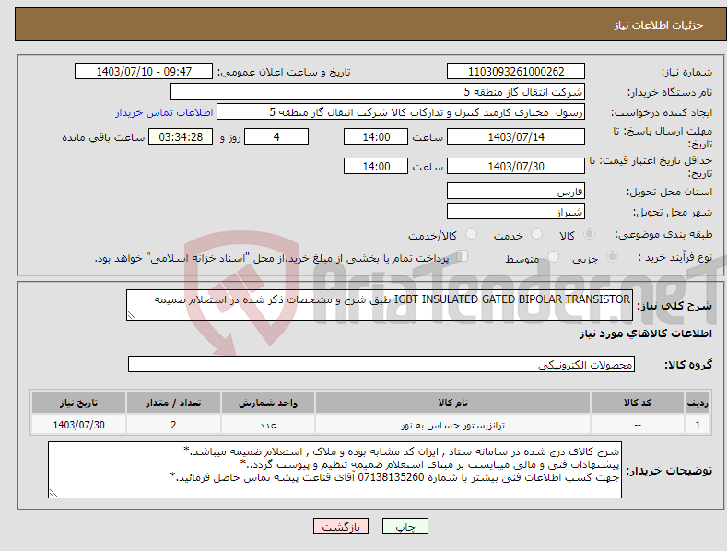The image size is (727, 551).
Task: Click the goods group field محصولات الکترونیکی
Action: pyautogui.click(x=381, y=364)
